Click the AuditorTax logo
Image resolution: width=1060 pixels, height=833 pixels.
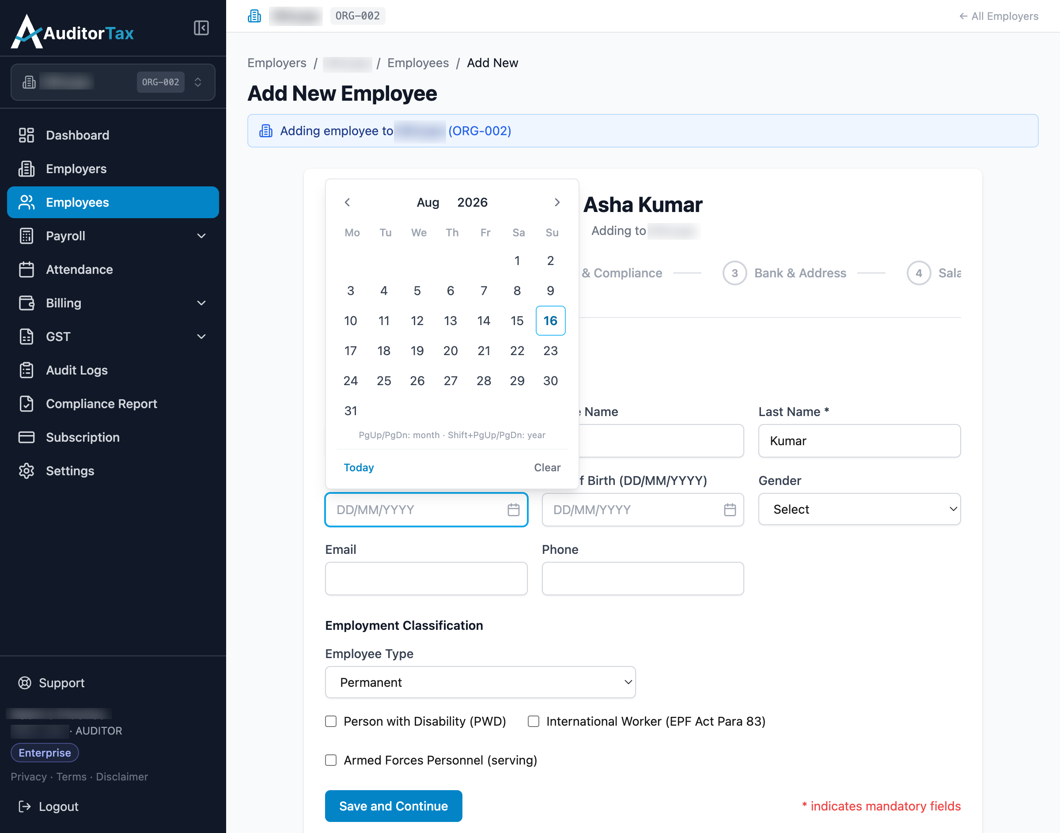click(72, 32)
